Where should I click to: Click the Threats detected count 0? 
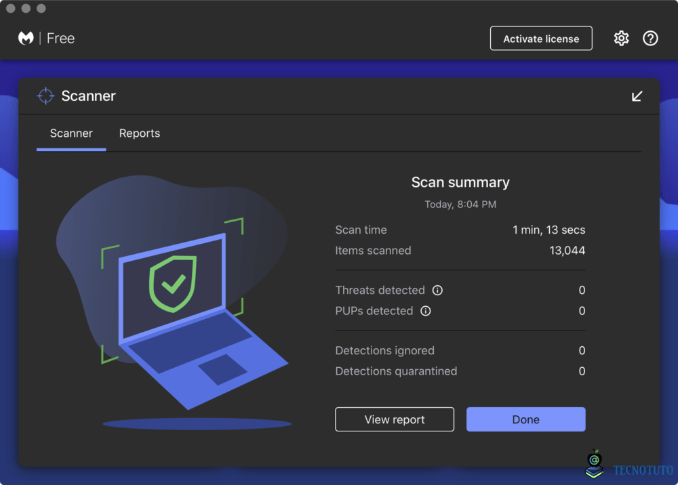click(582, 290)
